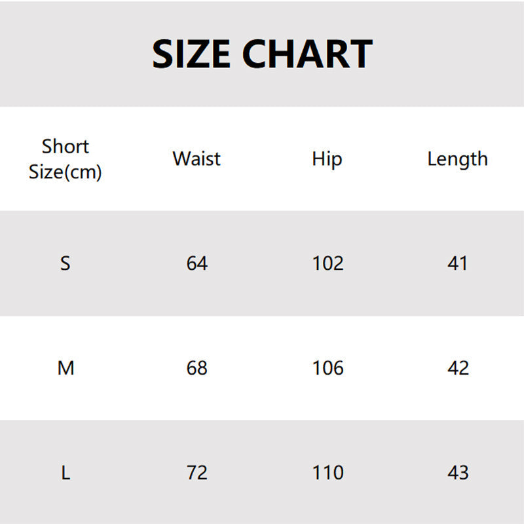
Task: Select waist value 68 for size M
Action: pos(196,368)
